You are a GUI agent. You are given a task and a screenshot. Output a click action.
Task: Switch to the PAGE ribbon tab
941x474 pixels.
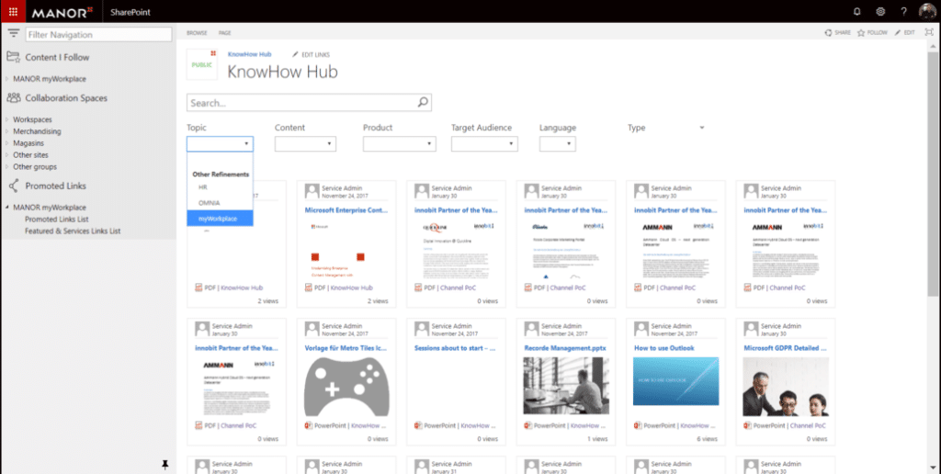[x=224, y=32]
